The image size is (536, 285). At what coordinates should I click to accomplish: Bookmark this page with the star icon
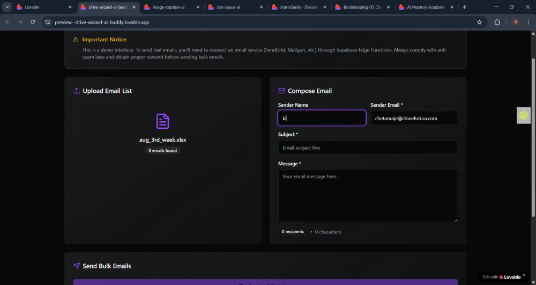coord(479,22)
